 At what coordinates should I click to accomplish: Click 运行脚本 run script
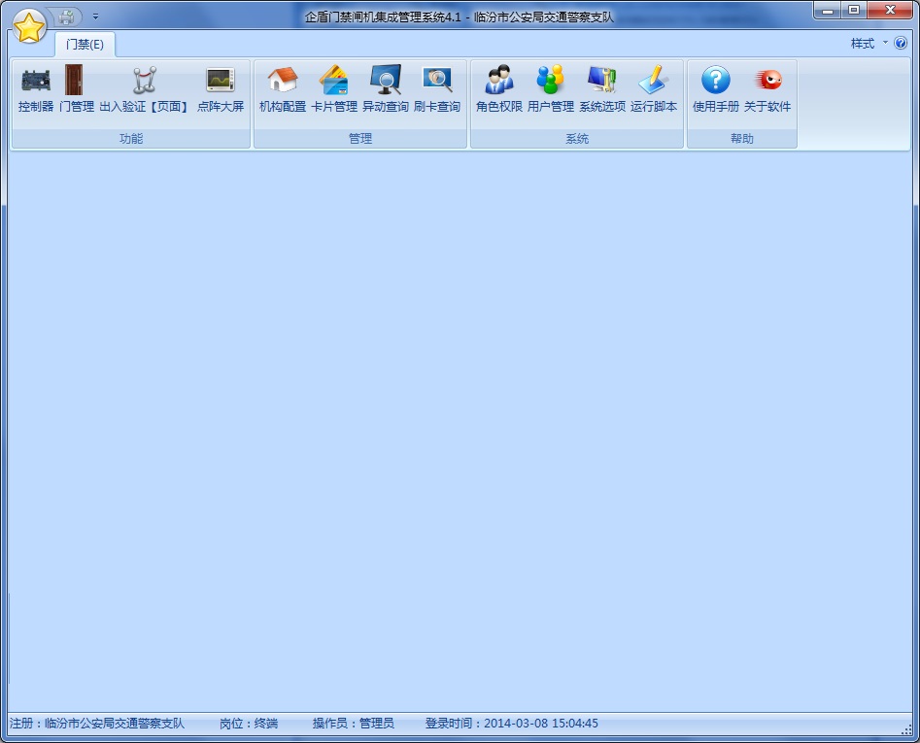click(654, 89)
